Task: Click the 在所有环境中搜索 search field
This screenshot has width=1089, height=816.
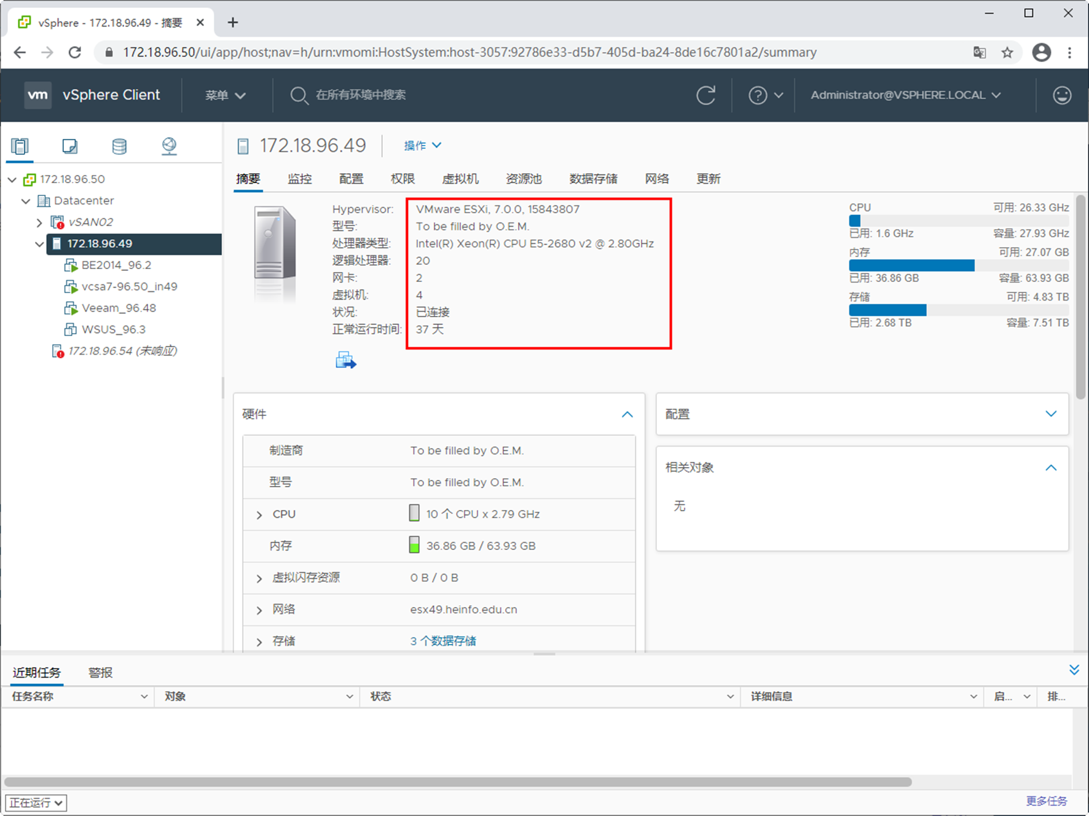Action: pos(361,95)
